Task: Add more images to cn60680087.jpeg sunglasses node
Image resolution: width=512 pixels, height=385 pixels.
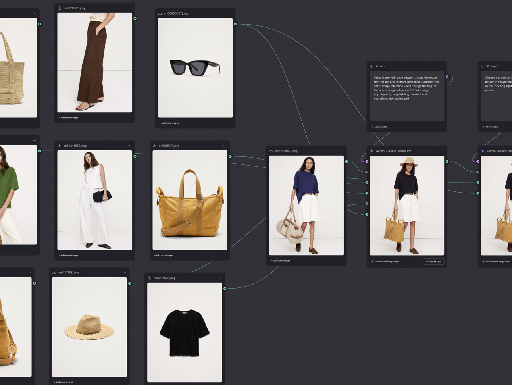Action: (x=169, y=123)
